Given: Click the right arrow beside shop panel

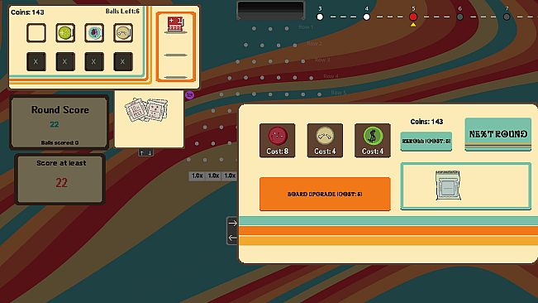Looking at the screenshot, I should point(232,224).
